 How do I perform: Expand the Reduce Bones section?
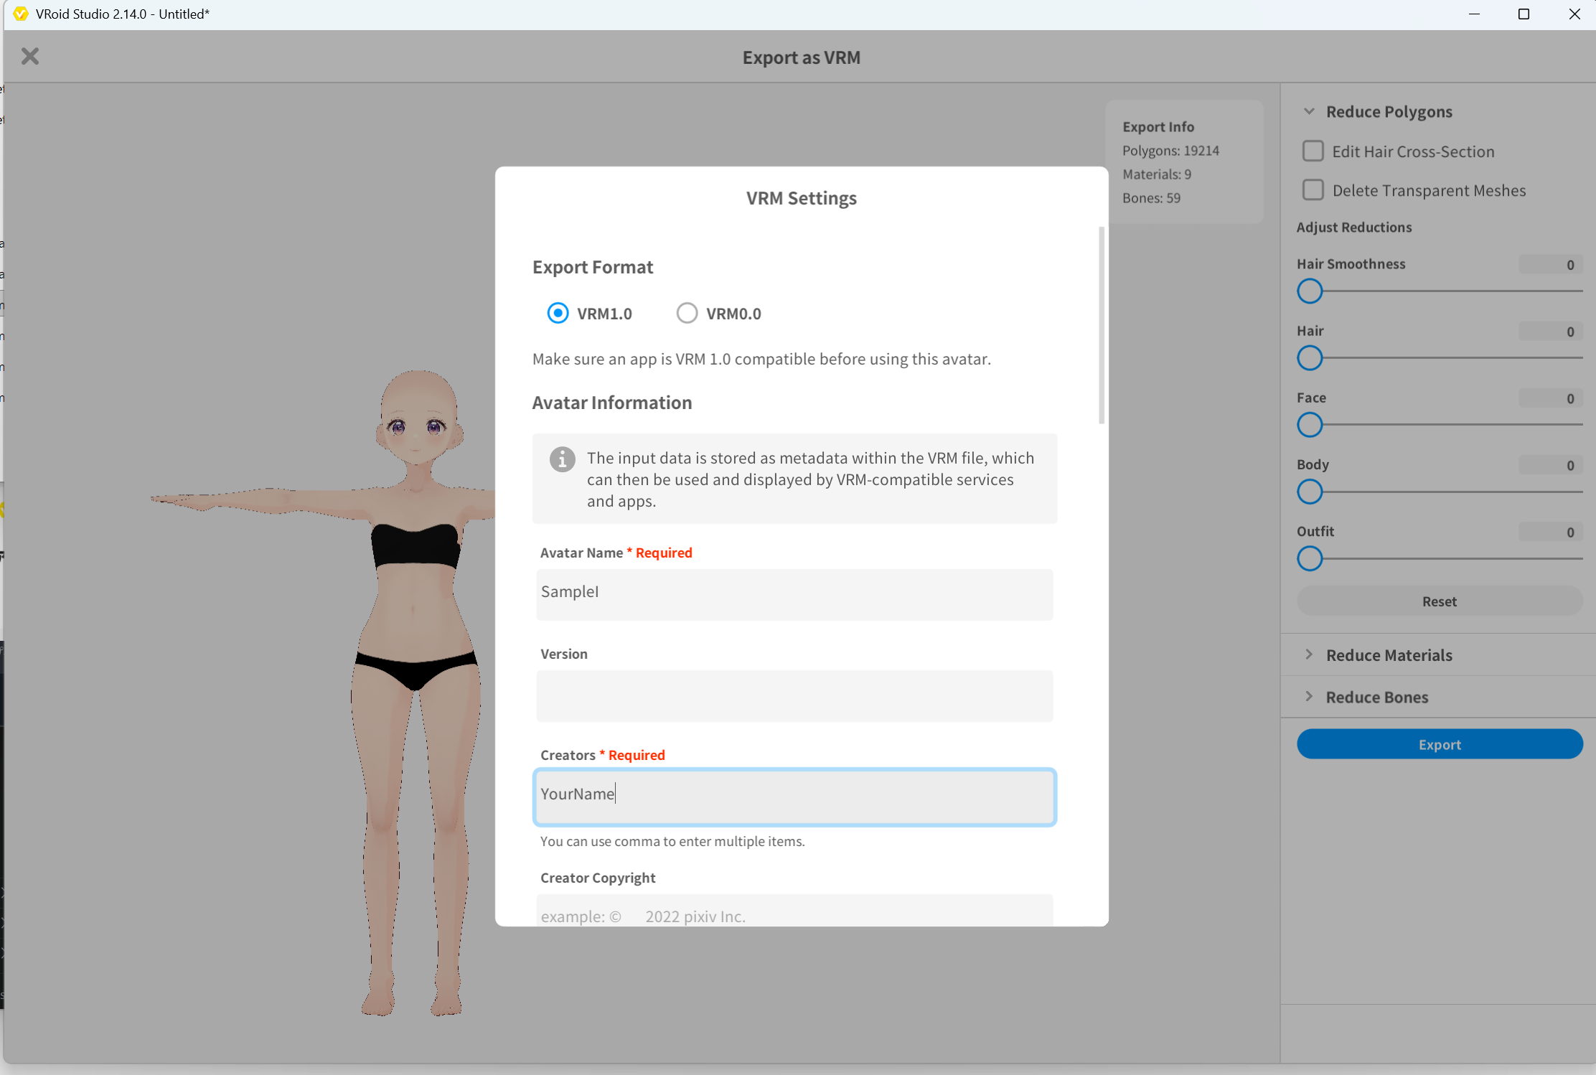1309,697
